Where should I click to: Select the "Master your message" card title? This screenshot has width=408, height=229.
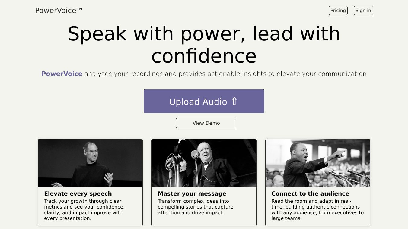(x=192, y=194)
